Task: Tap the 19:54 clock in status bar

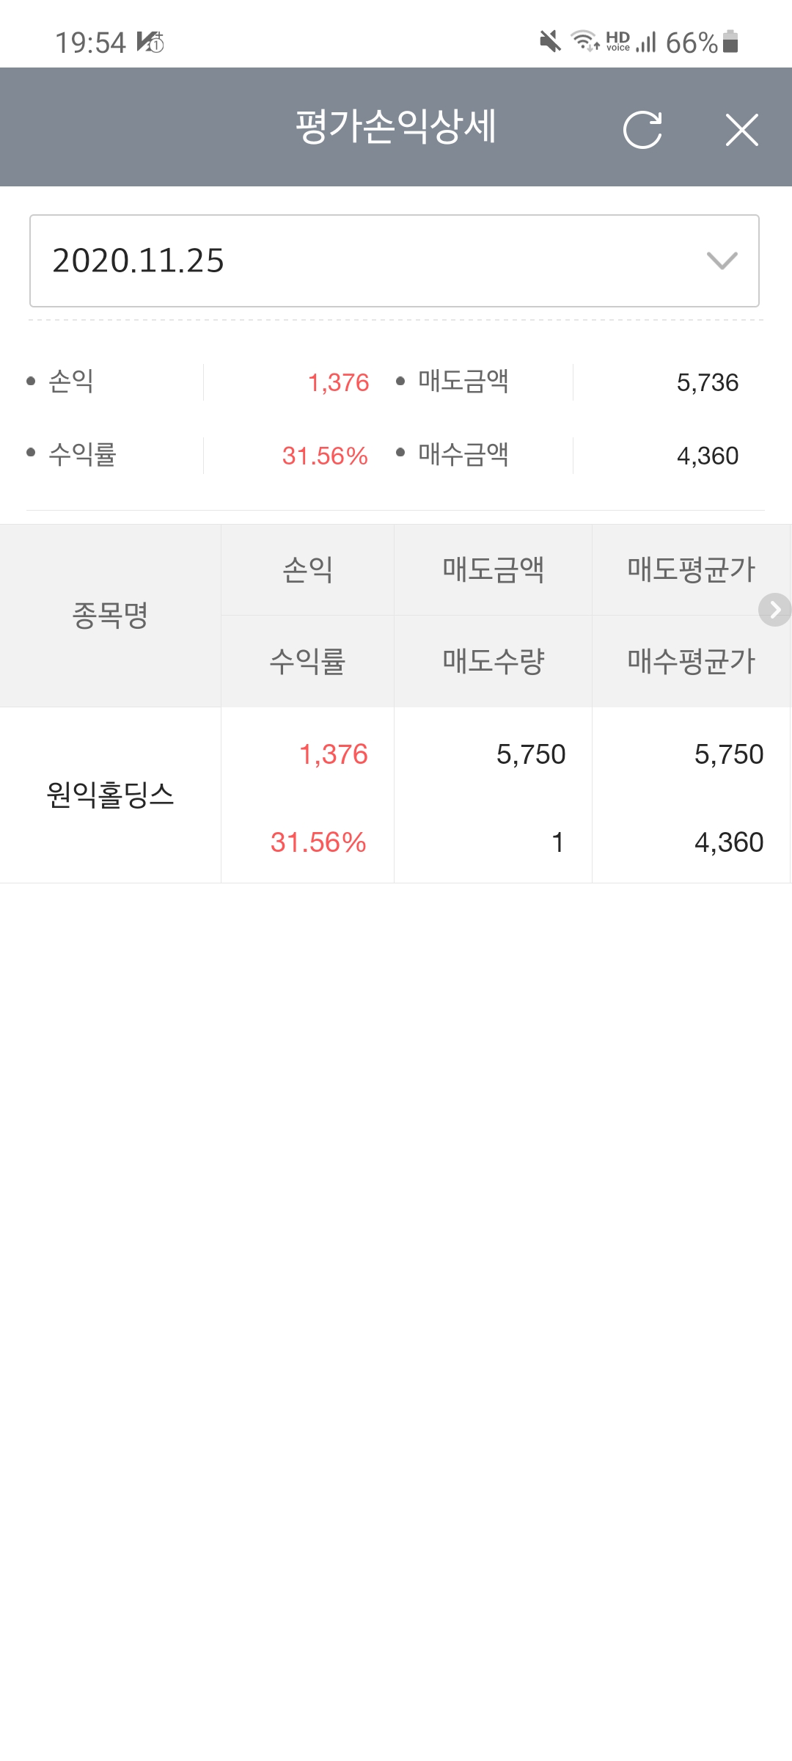Action: pyautogui.click(x=90, y=43)
